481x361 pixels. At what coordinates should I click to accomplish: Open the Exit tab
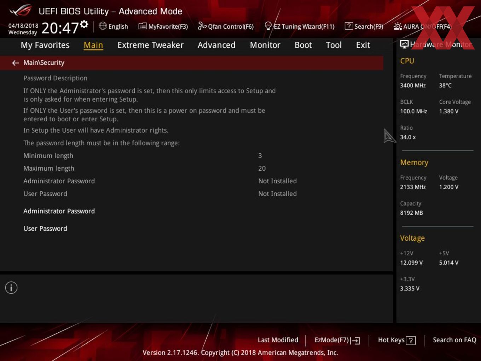click(x=363, y=45)
